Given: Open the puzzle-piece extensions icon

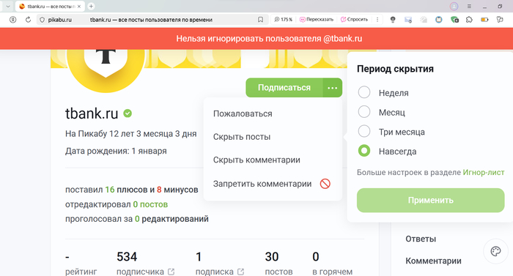Looking at the screenshot, I should tap(469, 20).
